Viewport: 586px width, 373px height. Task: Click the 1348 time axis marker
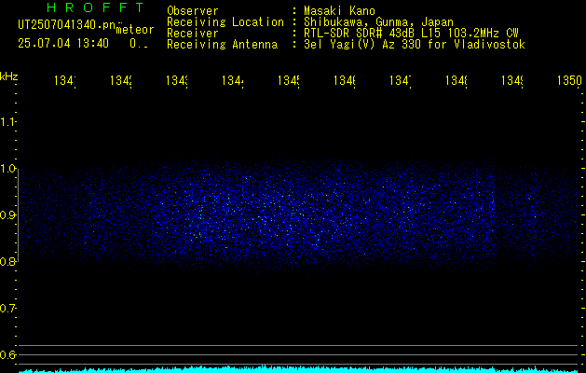pyautogui.click(x=457, y=81)
